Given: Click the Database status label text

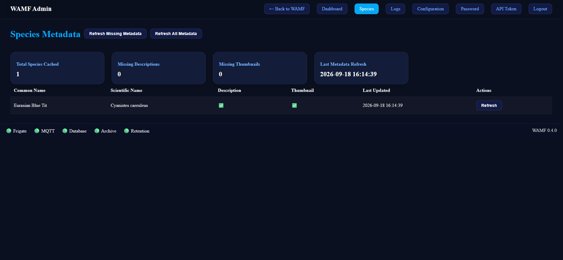Looking at the screenshot, I should [x=78, y=131].
